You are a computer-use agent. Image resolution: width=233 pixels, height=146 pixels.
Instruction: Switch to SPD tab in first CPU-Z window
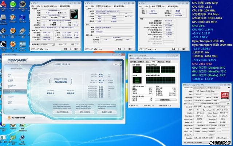click(x=56, y=7)
